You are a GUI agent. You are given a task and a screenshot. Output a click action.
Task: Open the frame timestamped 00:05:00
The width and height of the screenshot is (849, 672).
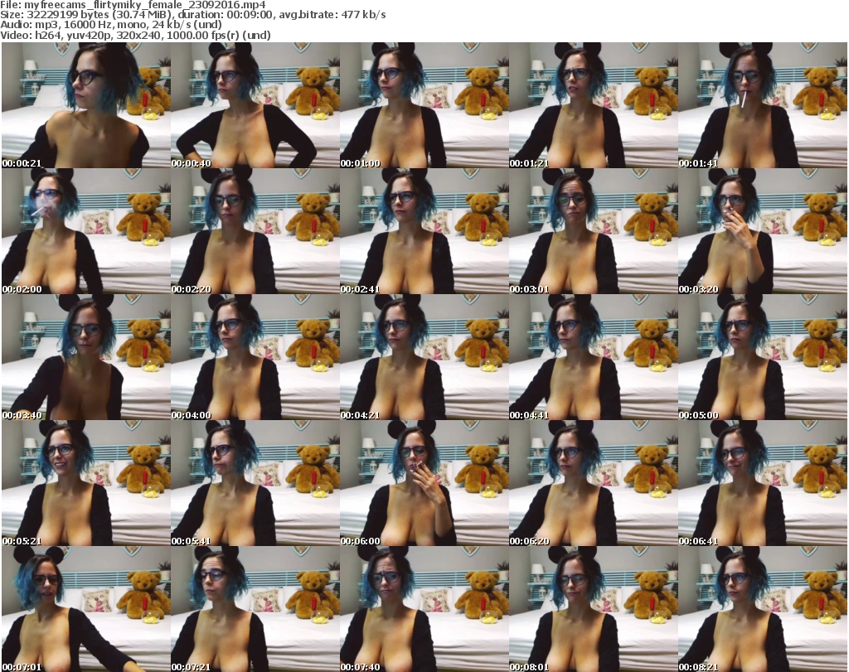point(763,357)
